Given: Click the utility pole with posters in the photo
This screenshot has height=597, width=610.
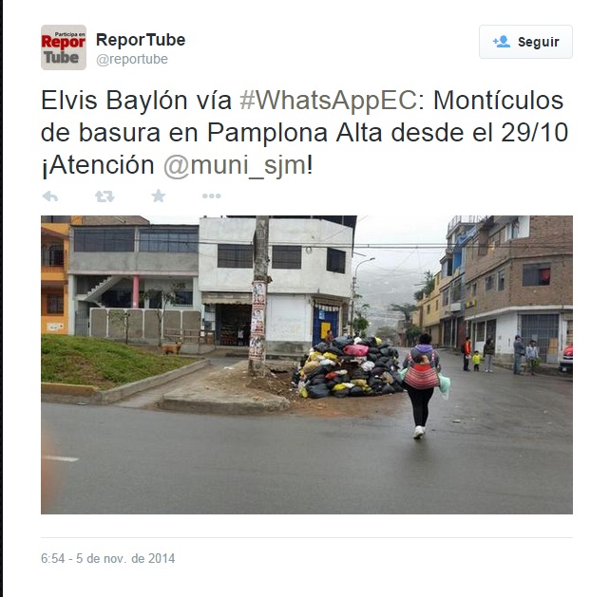Looking at the screenshot, I should pyautogui.click(x=259, y=295).
